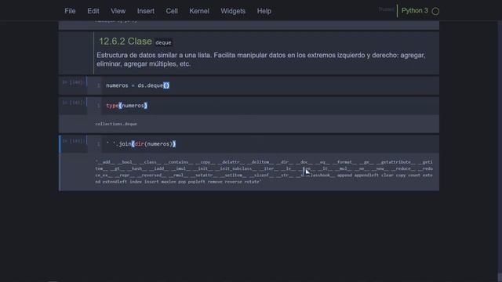
Task: Click the collections.deque output text
Action: pos(116,124)
